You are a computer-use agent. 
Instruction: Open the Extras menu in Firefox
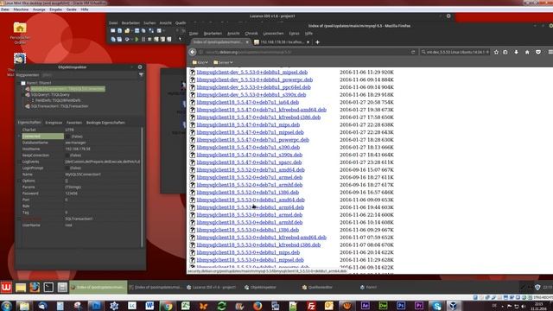click(294, 33)
